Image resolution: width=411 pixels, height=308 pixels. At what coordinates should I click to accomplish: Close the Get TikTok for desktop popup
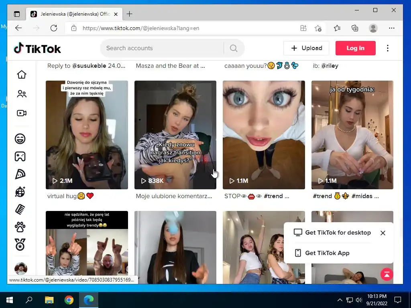click(x=383, y=233)
